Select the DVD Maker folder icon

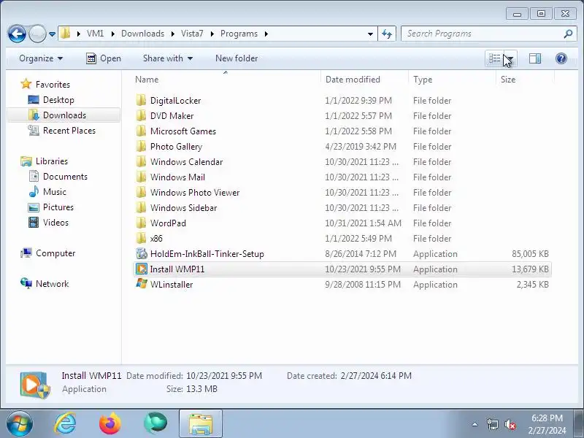tap(141, 115)
